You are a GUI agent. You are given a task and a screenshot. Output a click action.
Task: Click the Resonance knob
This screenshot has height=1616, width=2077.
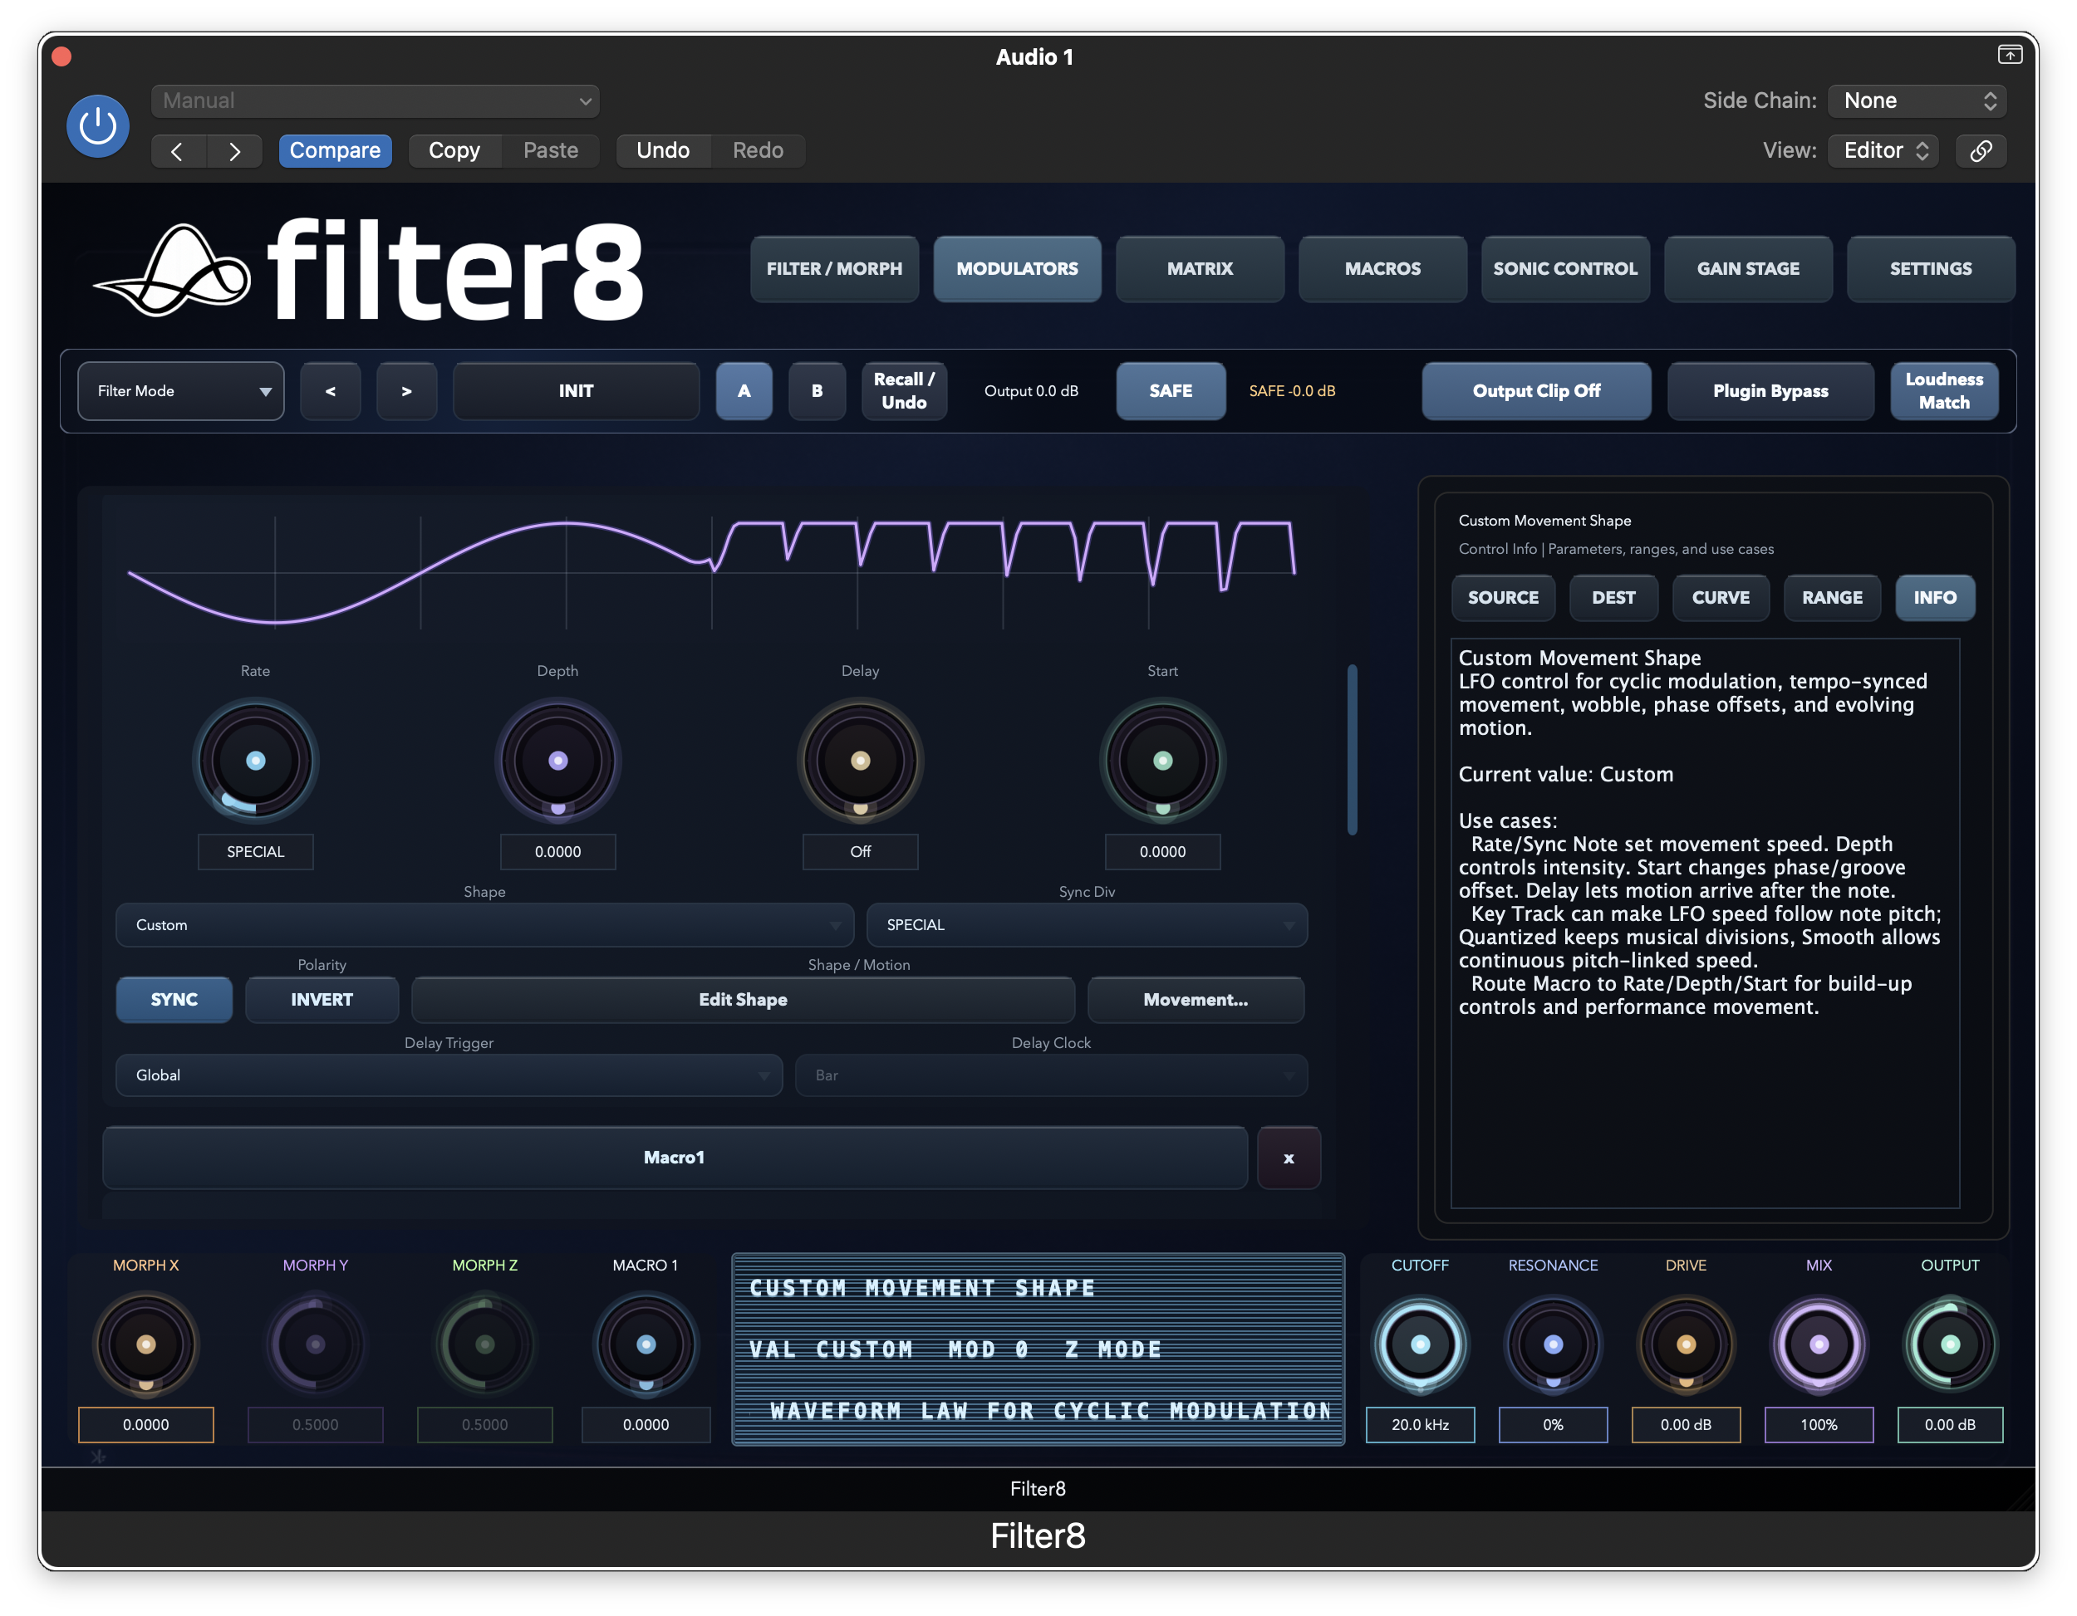[1553, 1344]
